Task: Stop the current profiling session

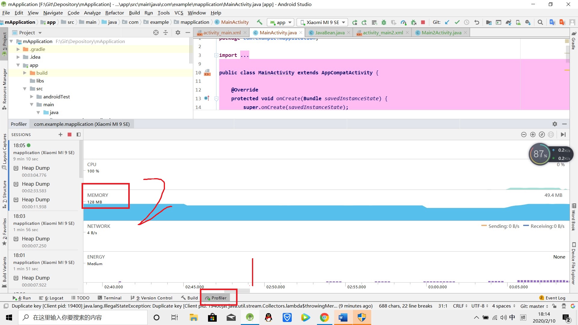Action: 70,135
